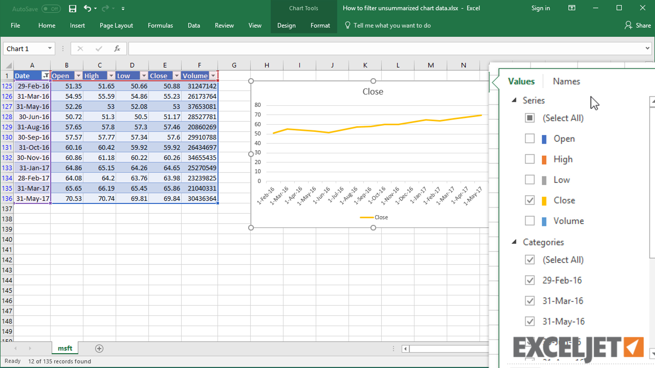Collapse the Series section
The image size is (655, 368).
[x=514, y=100]
